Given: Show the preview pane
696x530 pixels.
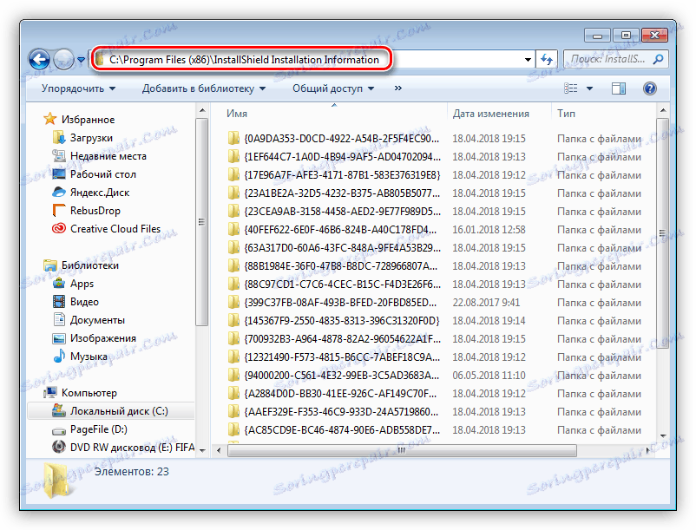Looking at the screenshot, I should click(618, 88).
